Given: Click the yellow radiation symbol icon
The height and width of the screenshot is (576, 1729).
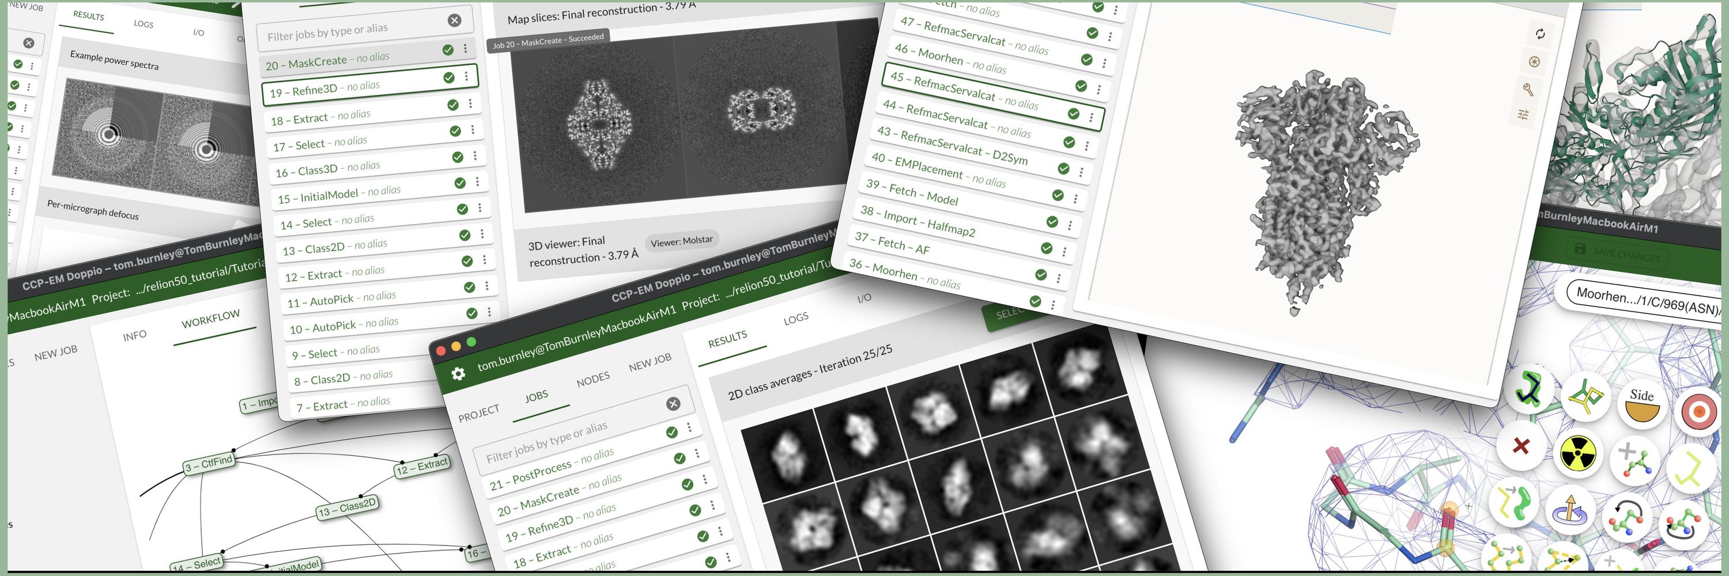Looking at the screenshot, I should [1577, 453].
